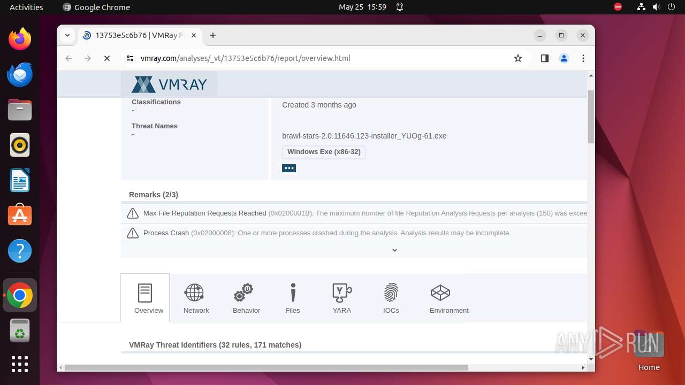Screen dimensions: 685x385
Task: Open Help from dock
Action: click(x=20, y=251)
